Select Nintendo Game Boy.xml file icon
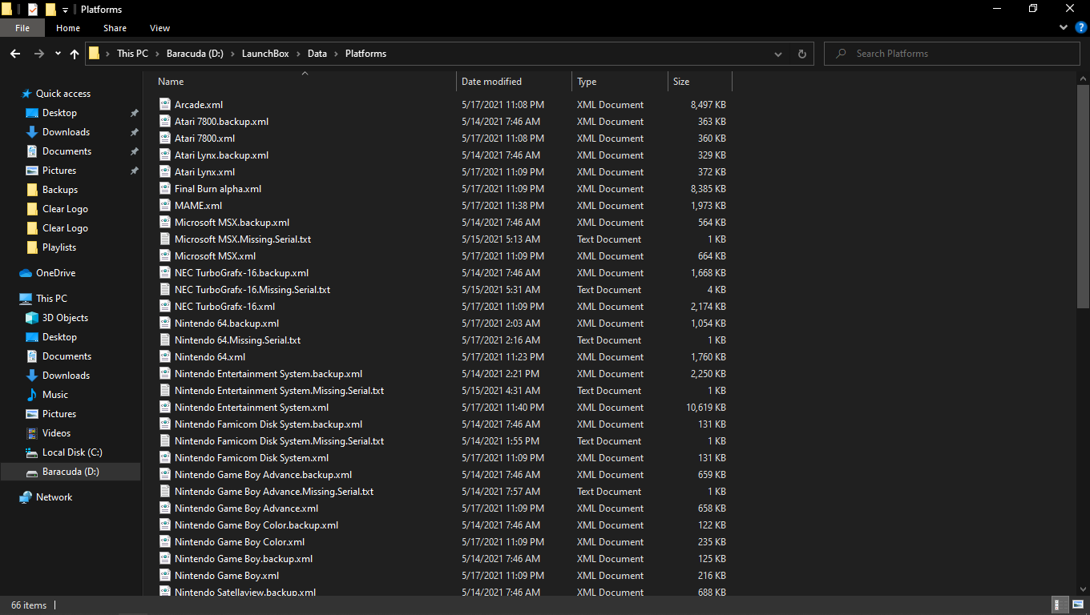This screenshot has height=615, width=1090. pos(165,576)
